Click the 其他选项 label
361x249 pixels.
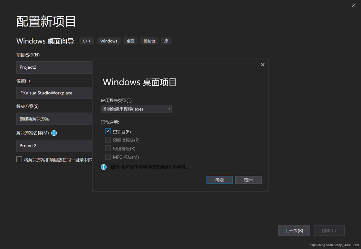click(x=110, y=122)
